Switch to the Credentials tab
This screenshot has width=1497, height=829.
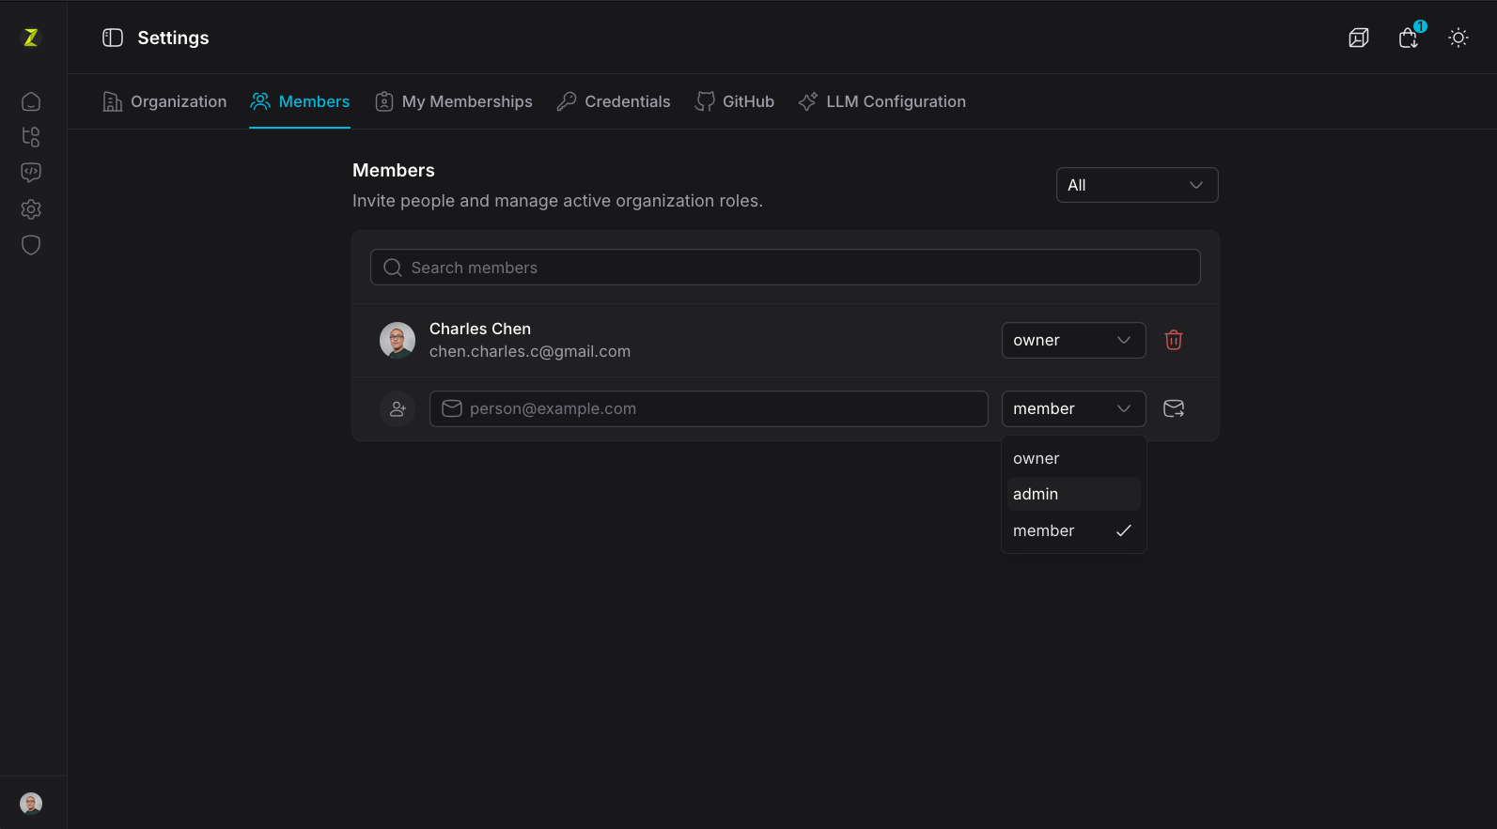[613, 101]
